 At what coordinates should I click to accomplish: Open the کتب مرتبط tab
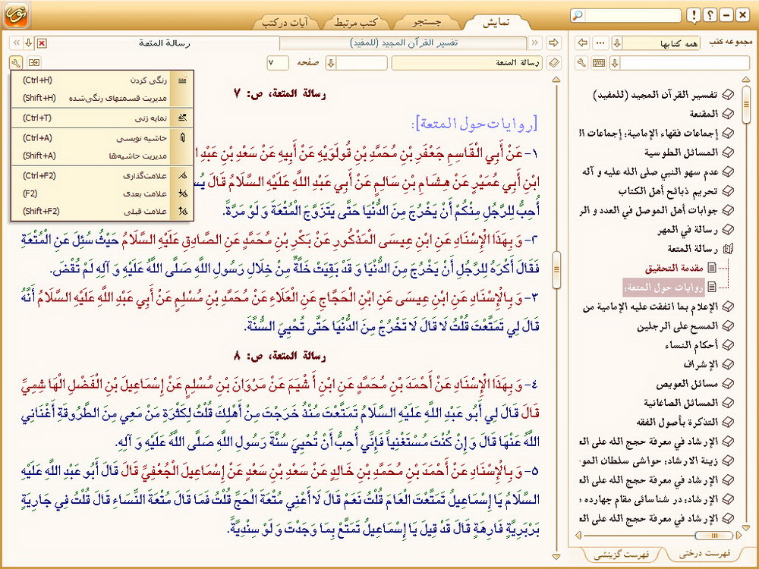(356, 22)
